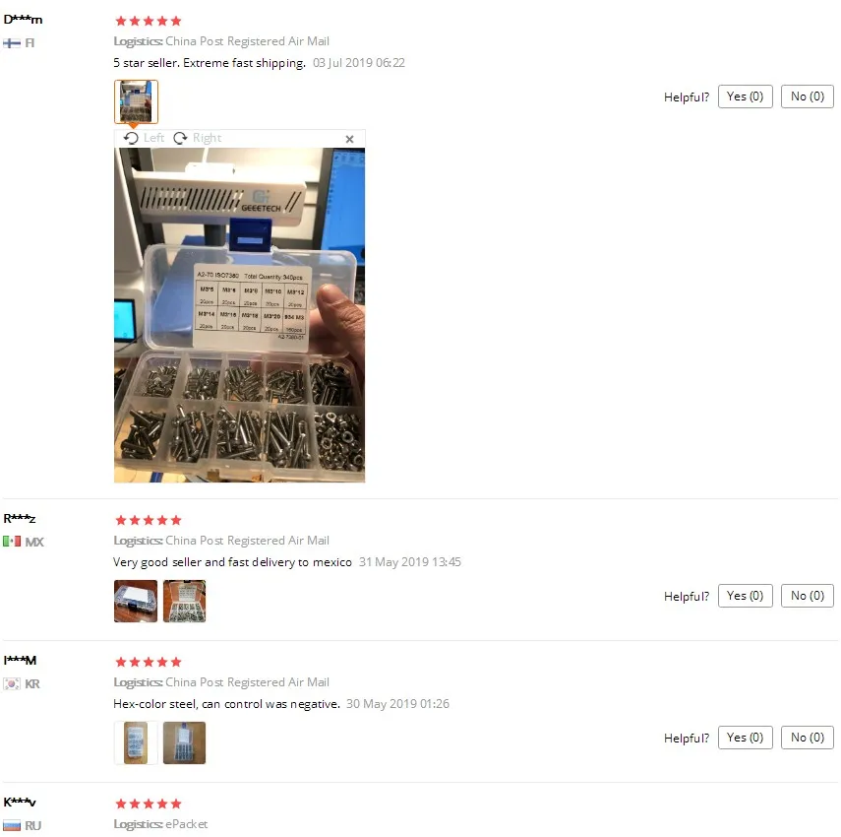Close the enlarged review photo
Screen dimensions: 841x837
click(350, 139)
